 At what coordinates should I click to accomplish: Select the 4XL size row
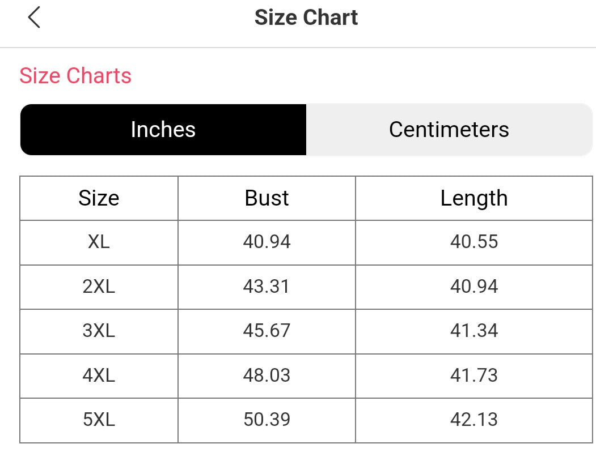click(x=306, y=375)
